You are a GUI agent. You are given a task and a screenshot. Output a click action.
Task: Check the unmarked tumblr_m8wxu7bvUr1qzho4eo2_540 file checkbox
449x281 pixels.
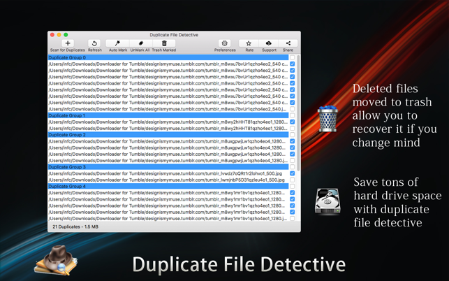(293, 109)
